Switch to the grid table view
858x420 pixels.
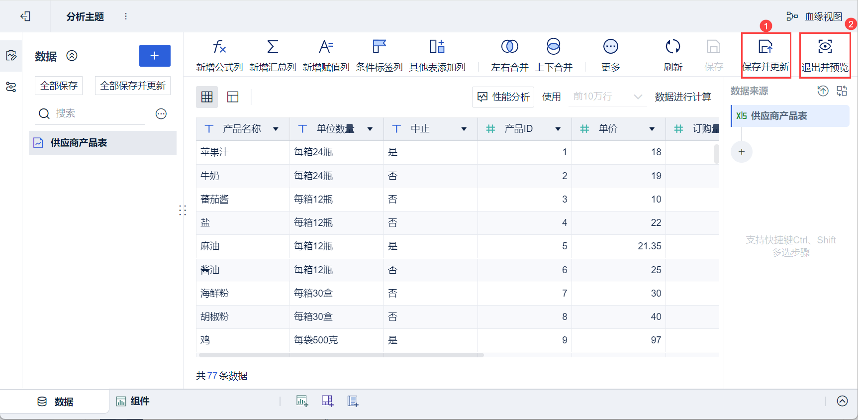207,97
